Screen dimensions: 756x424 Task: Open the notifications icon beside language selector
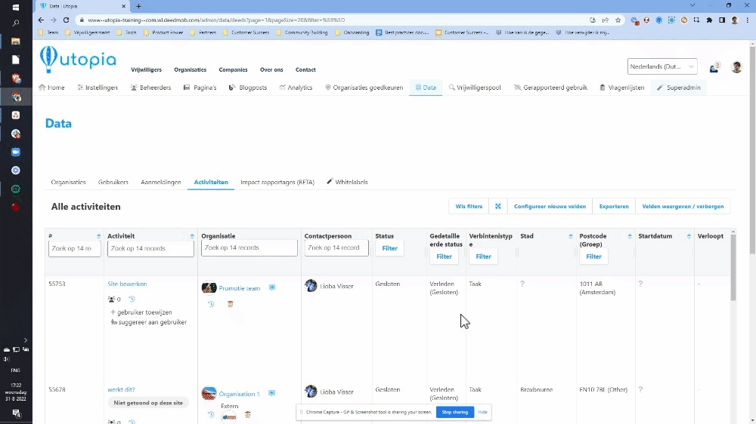(714, 67)
